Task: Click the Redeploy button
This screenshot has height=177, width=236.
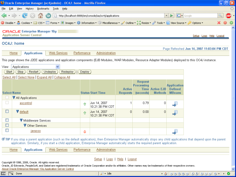Action: [67, 72]
